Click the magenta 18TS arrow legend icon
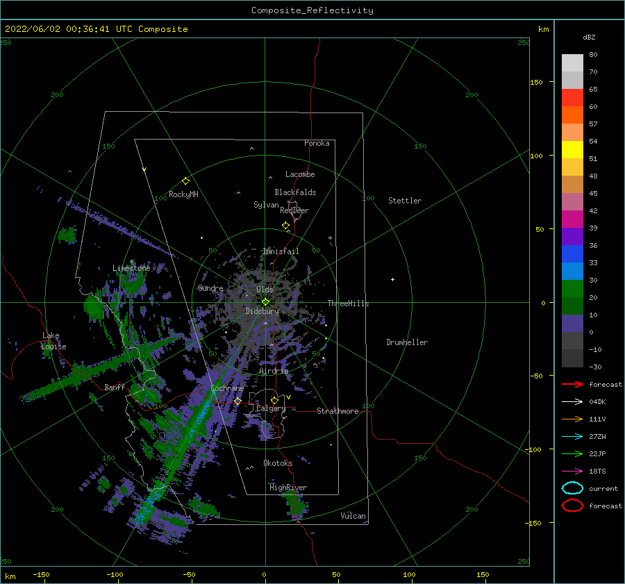The image size is (625, 584). 572,472
